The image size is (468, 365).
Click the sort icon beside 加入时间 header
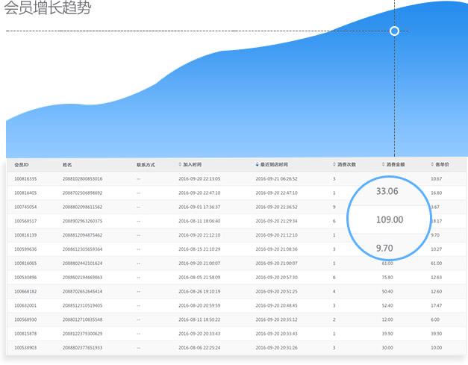[180, 164]
